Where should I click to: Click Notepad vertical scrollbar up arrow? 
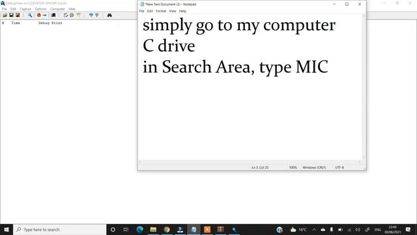[x=364, y=16]
